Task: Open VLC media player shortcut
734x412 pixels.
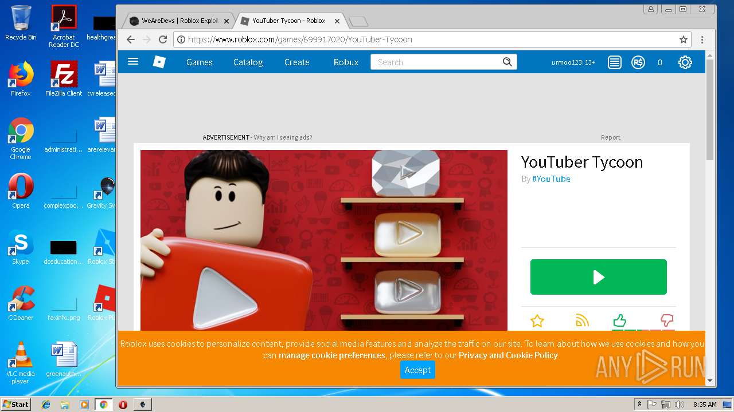Action: click(x=21, y=363)
